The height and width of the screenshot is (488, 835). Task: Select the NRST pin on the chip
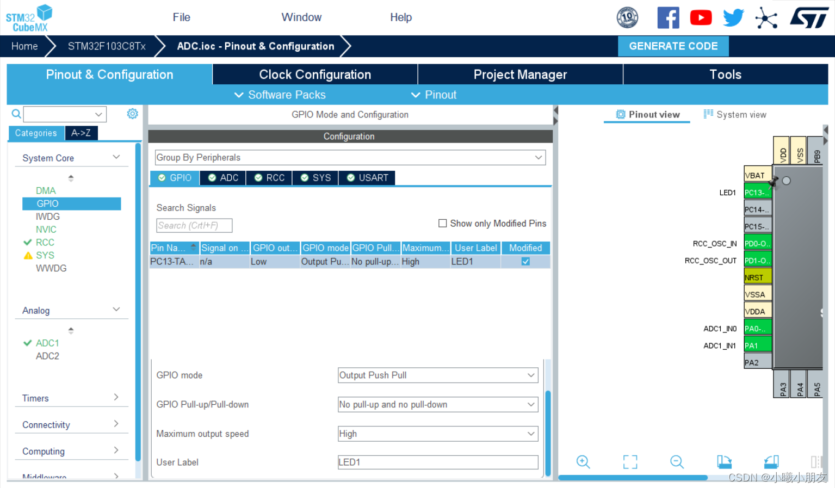[x=758, y=277]
